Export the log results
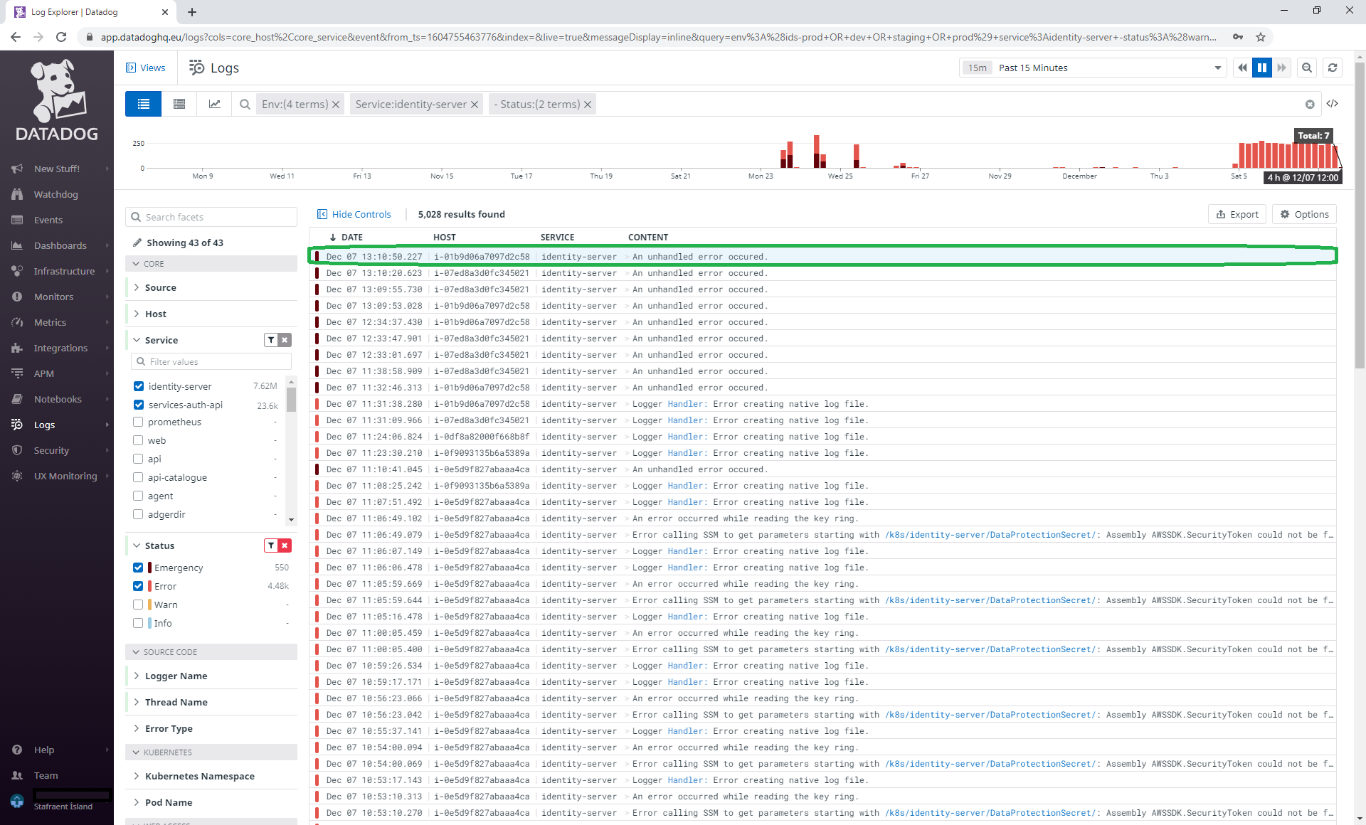Screen dimensions: 1366x825 pyautogui.click(x=1237, y=214)
